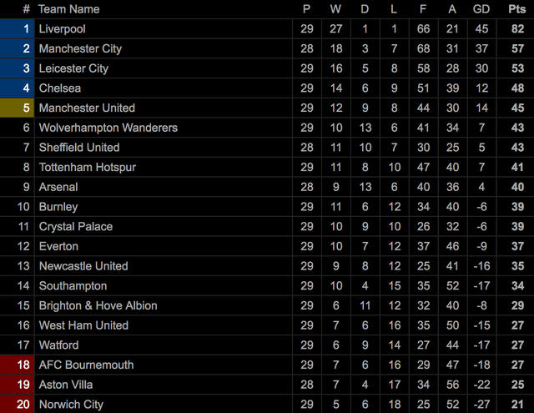Image resolution: width=534 pixels, height=413 pixels.
Task: Click the # position column header
Action: coord(26,9)
